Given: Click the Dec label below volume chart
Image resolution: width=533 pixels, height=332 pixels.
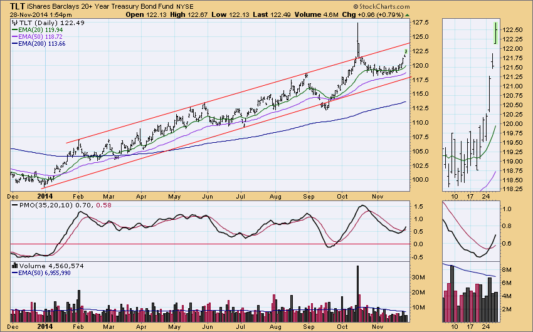Looking at the screenshot, I should click(13, 326).
